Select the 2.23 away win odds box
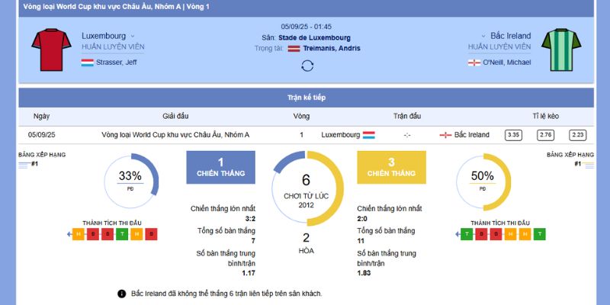This screenshot has width=610, height=305. [x=577, y=135]
